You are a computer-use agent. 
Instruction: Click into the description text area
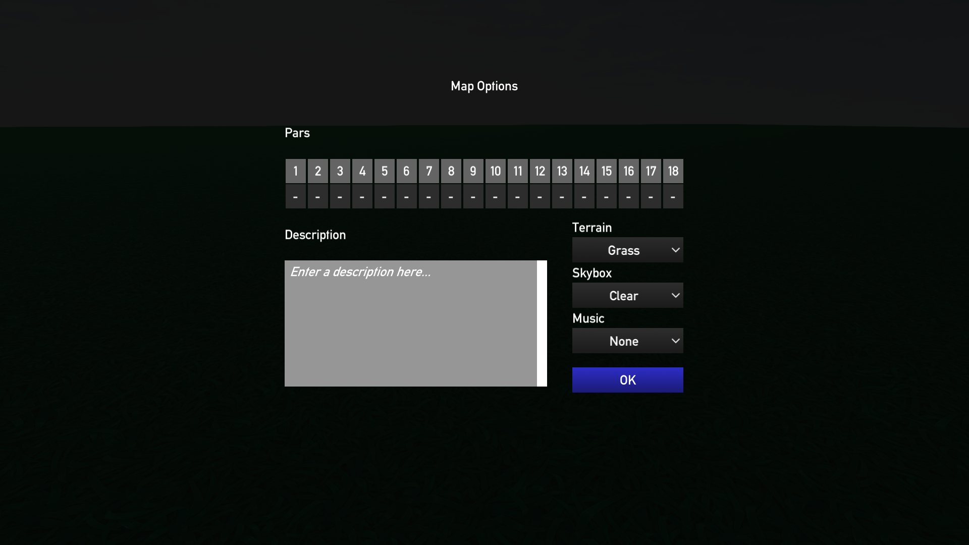[x=411, y=323]
